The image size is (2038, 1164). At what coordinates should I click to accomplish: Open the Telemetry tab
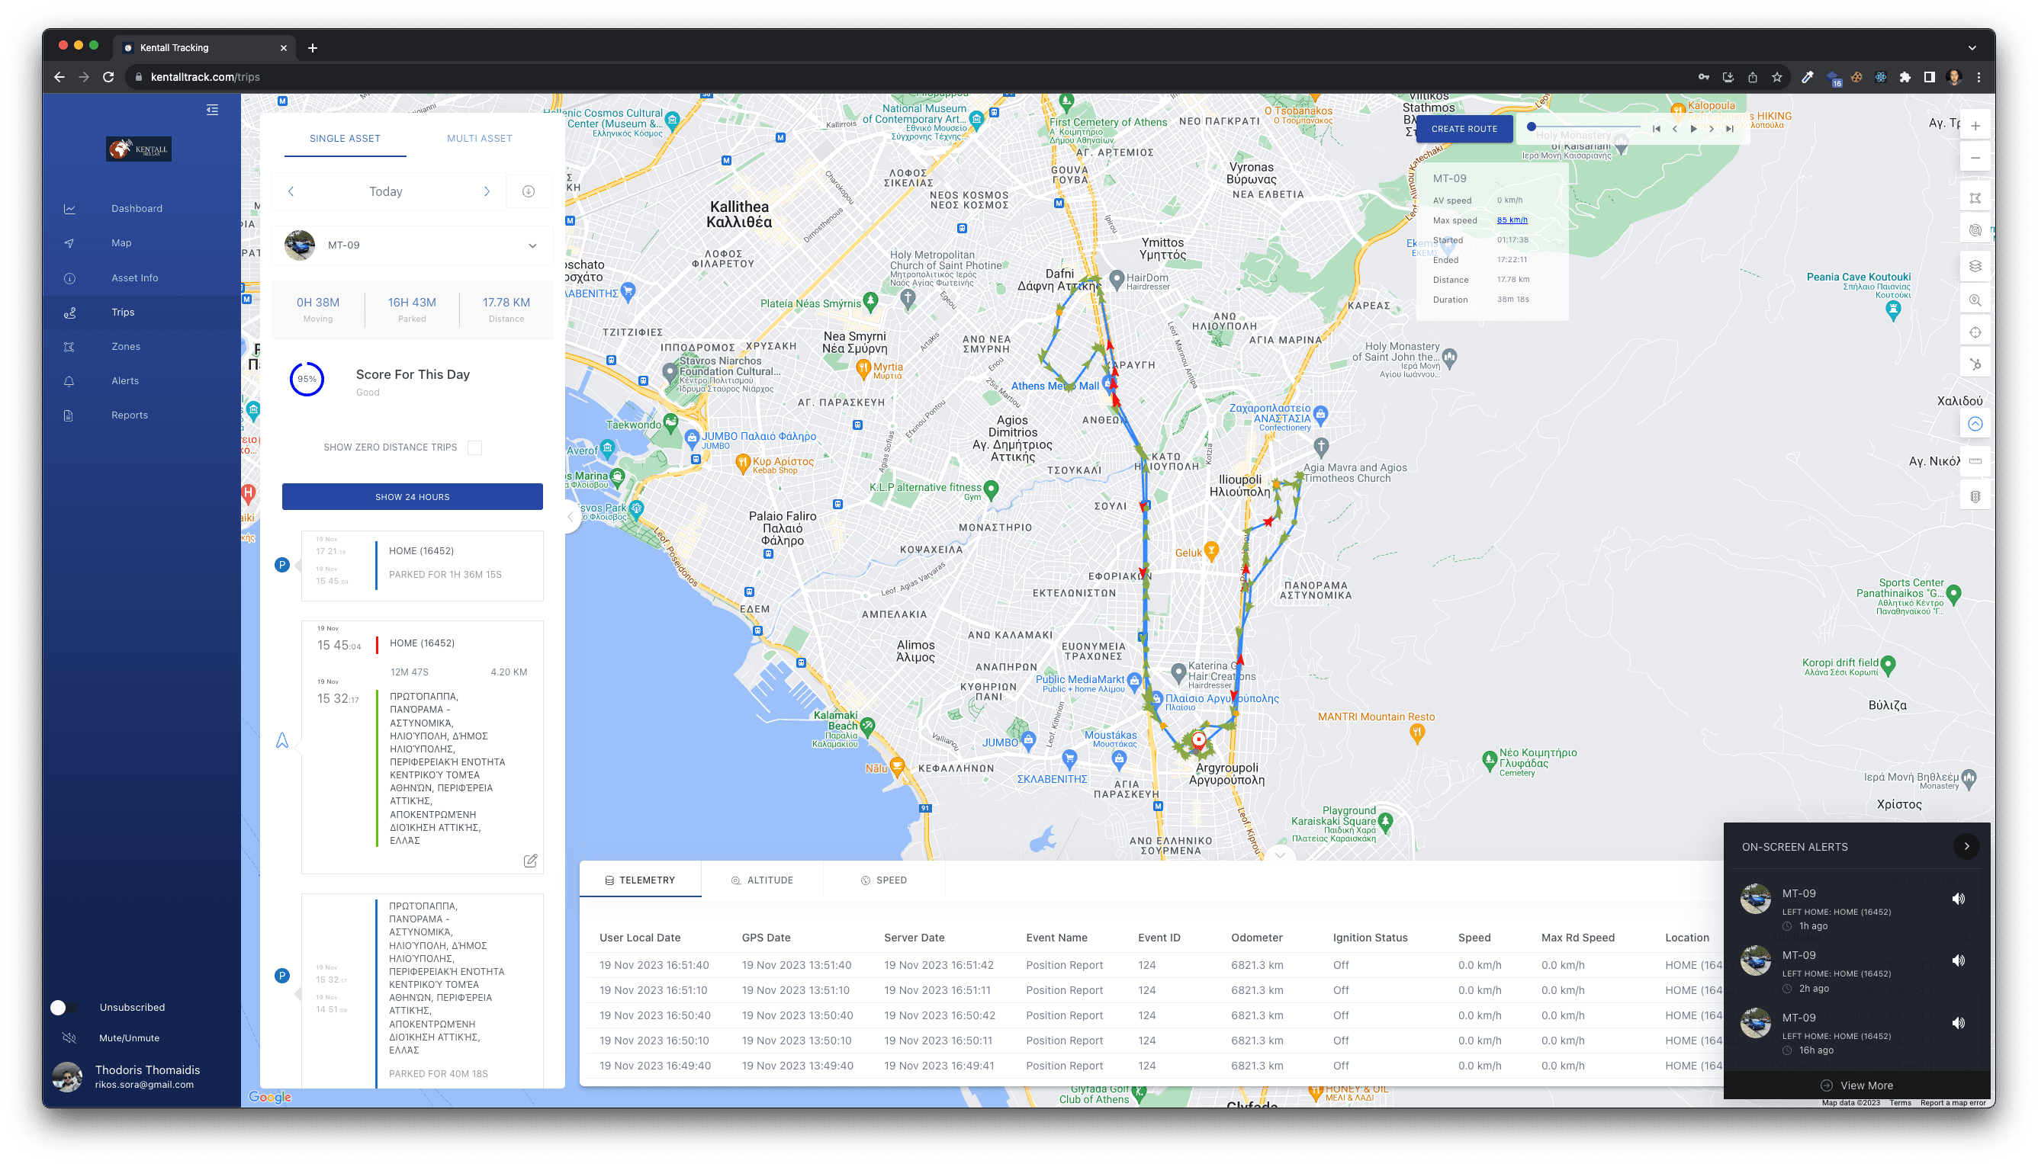tap(640, 880)
